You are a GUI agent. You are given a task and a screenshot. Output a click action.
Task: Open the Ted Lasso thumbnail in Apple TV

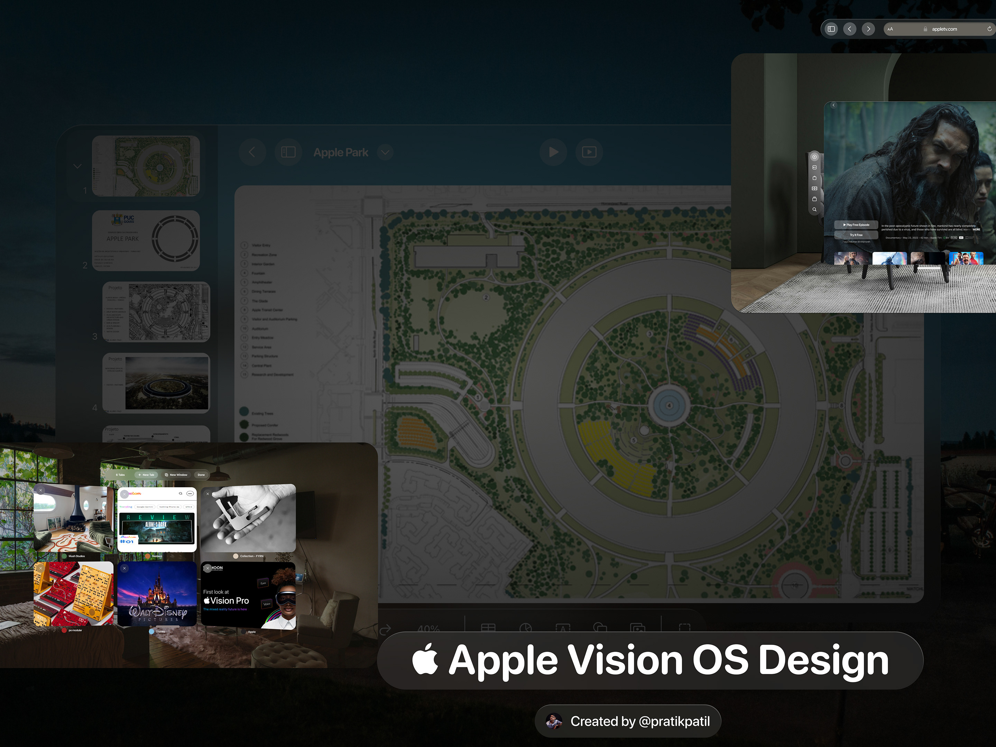tap(966, 258)
